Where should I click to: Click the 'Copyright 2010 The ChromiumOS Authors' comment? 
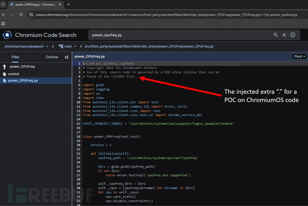[x=120, y=68]
